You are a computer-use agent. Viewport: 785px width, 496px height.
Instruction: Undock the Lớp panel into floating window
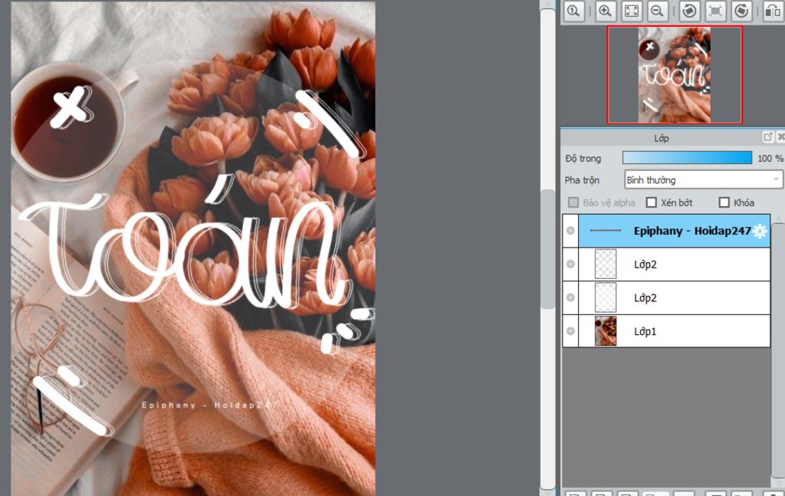768,137
